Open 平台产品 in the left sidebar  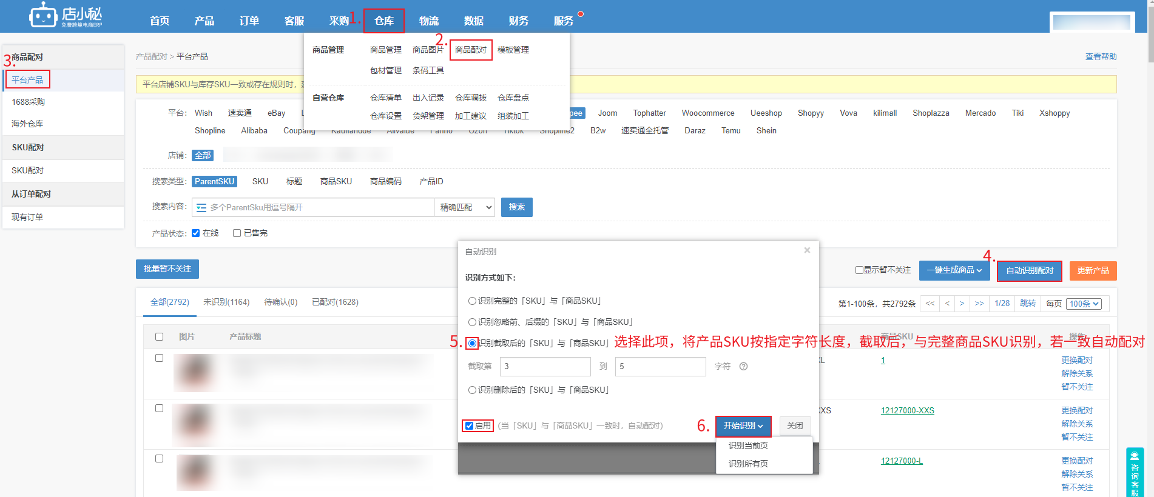pyautogui.click(x=27, y=80)
